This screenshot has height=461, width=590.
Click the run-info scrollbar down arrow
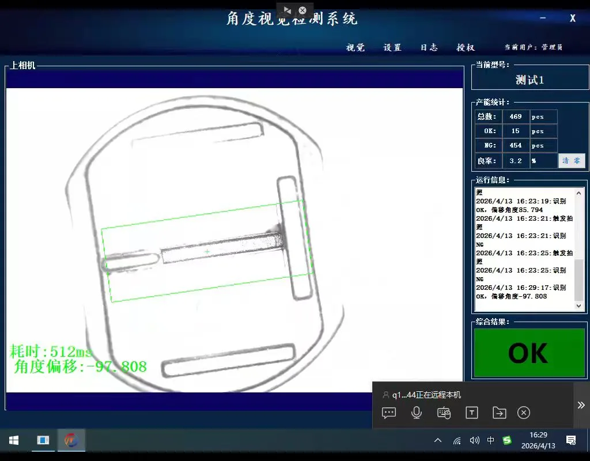coord(579,306)
